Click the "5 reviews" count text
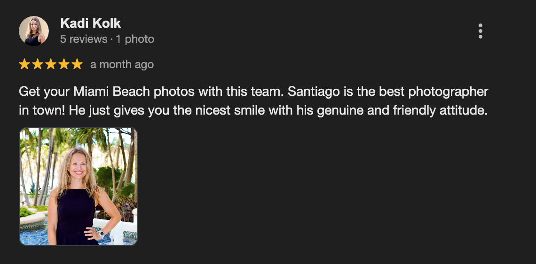536x264 pixels. (84, 39)
